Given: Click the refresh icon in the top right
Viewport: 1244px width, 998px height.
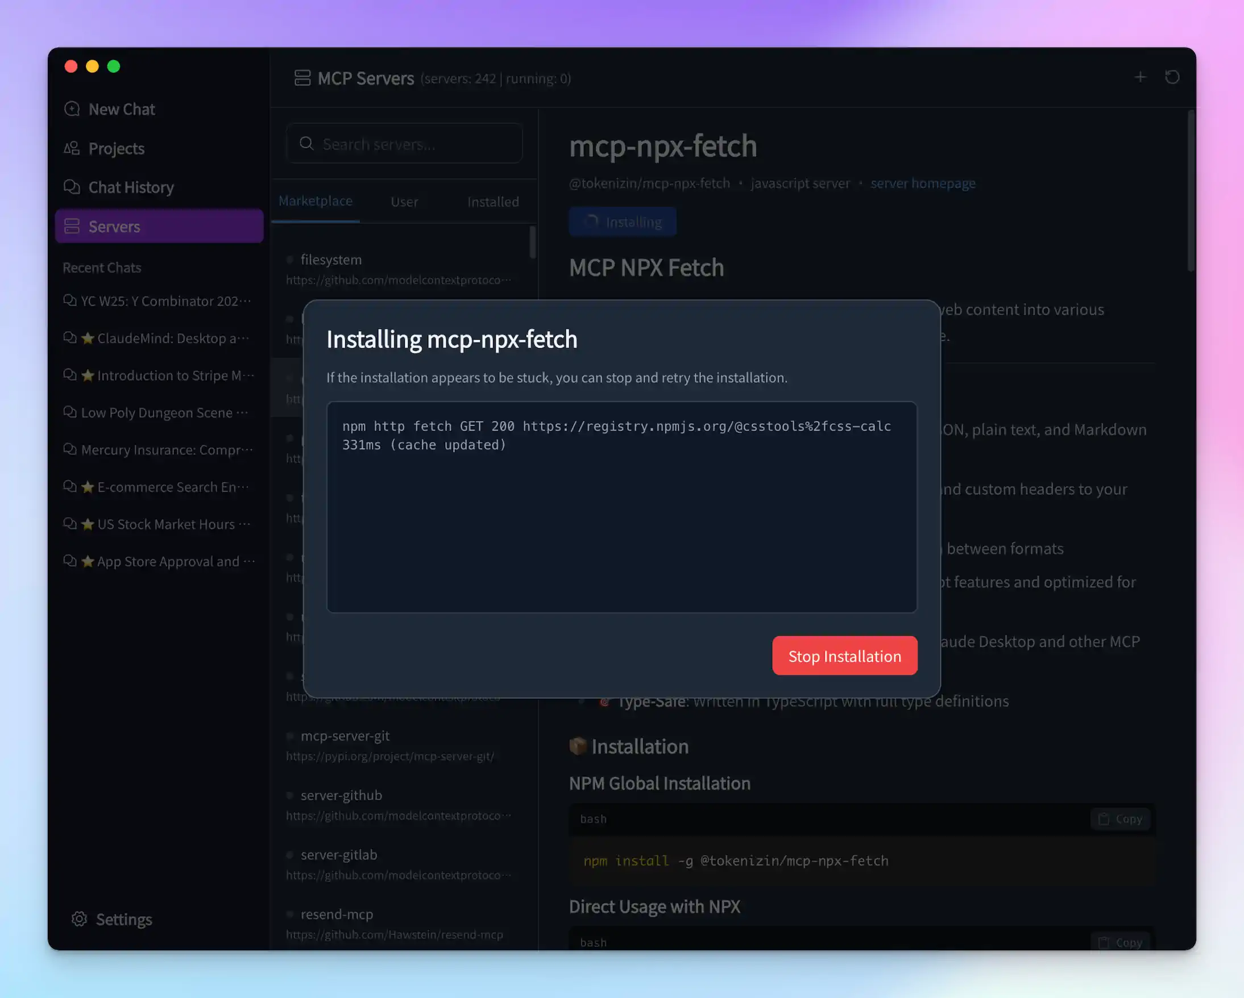Looking at the screenshot, I should (1172, 77).
